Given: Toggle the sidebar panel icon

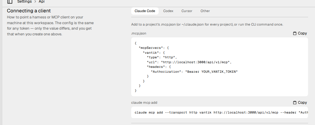Looking at the screenshot, I should click(x=10, y=2).
